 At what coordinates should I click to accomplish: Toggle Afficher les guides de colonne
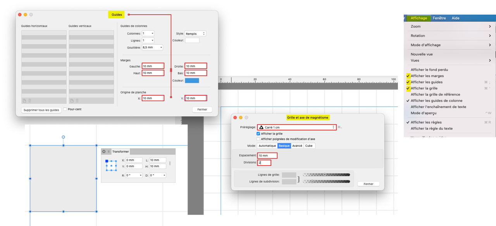point(436,100)
